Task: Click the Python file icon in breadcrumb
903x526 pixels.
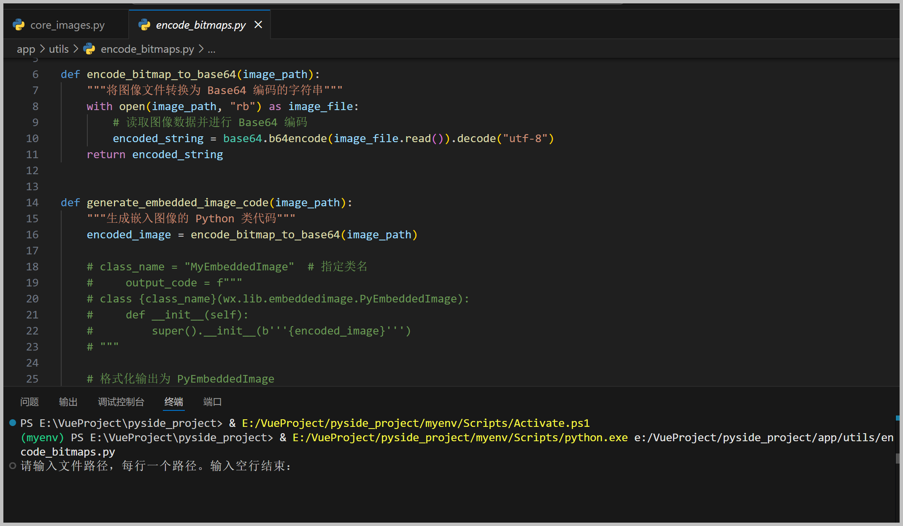Action: (89, 49)
